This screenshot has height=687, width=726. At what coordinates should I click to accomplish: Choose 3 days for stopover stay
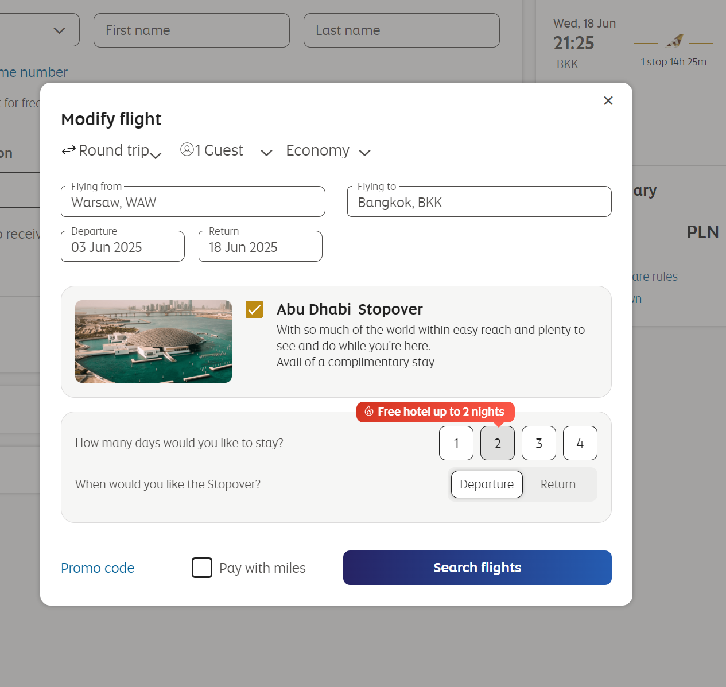539,443
